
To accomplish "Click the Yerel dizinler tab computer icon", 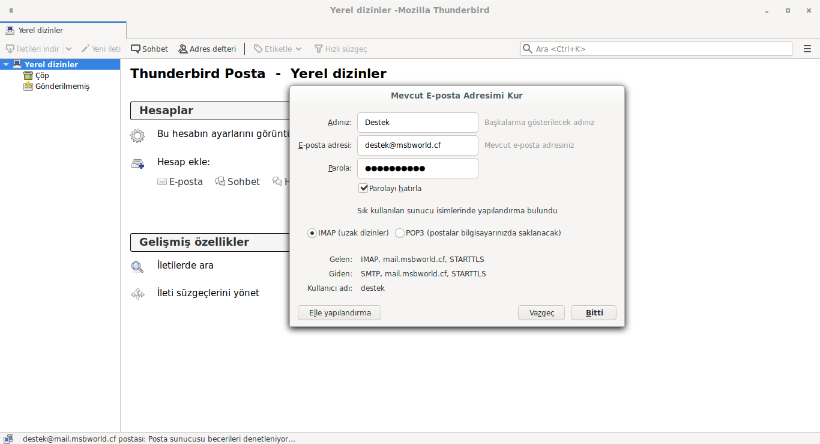I will click(10, 30).
